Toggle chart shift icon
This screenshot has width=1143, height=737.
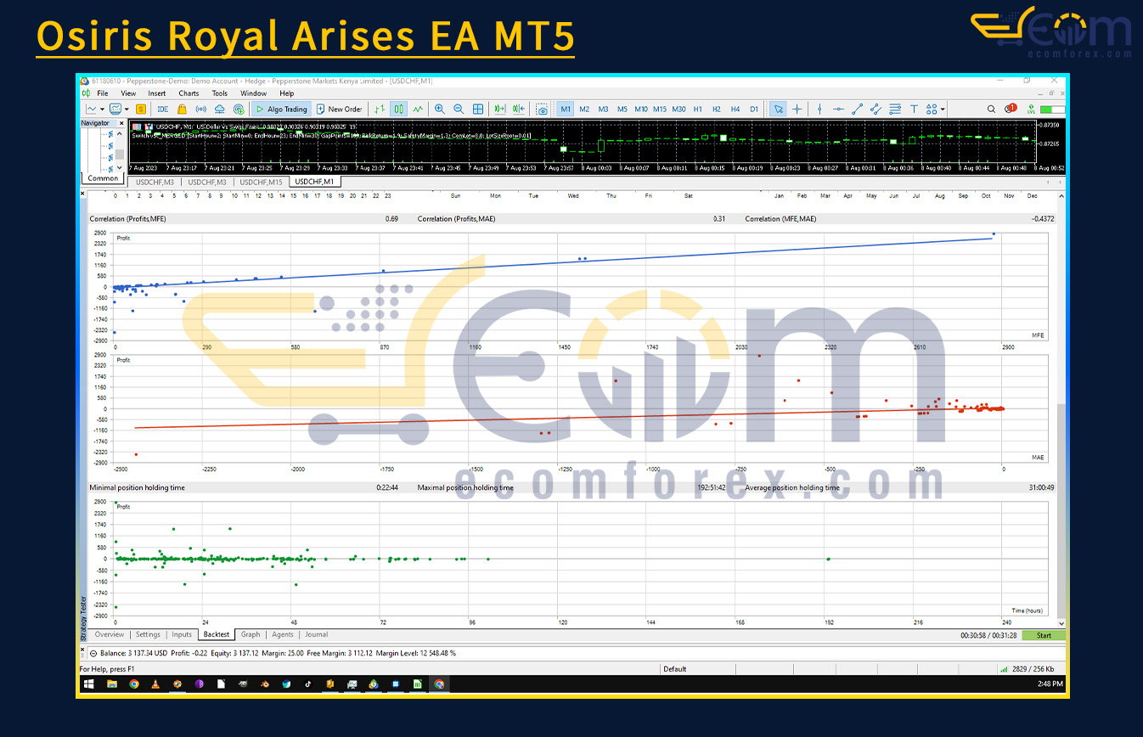pyautogui.click(x=519, y=109)
